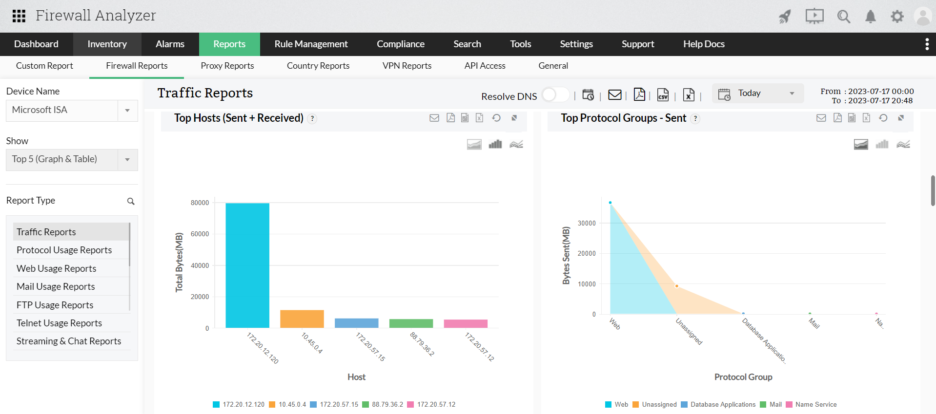This screenshot has width=936, height=414.
Task: Export traffic report as CSV
Action: (663, 94)
